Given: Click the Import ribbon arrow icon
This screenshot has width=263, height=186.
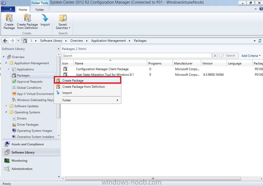Looking at the screenshot, I should click(x=45, y=18).
